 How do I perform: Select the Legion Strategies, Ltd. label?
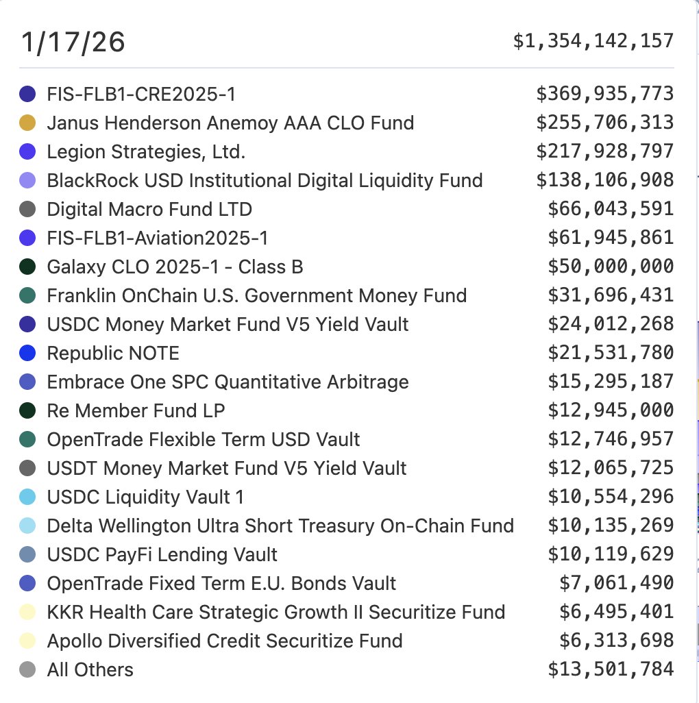(x=145, y=151)
